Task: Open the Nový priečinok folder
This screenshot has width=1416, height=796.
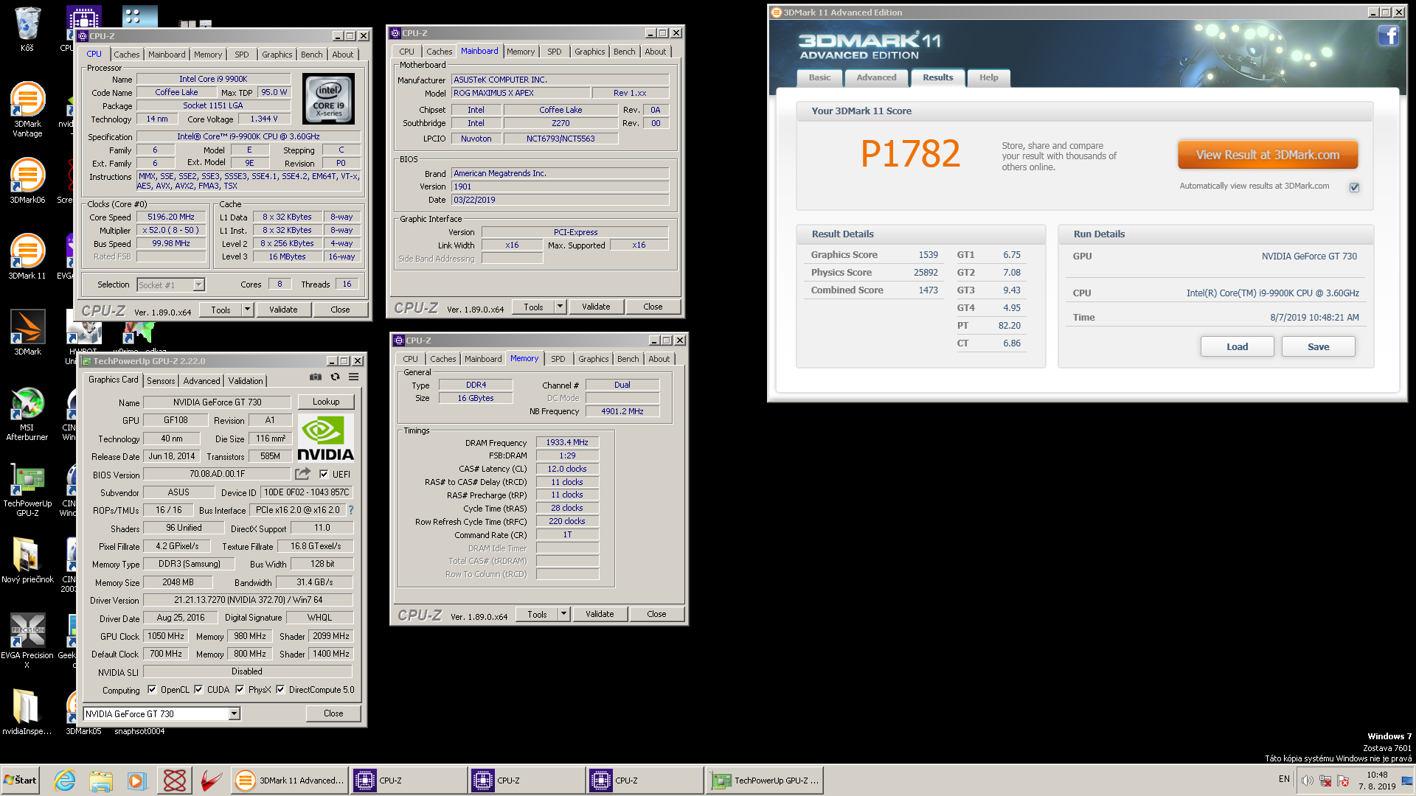Action: 27,560
